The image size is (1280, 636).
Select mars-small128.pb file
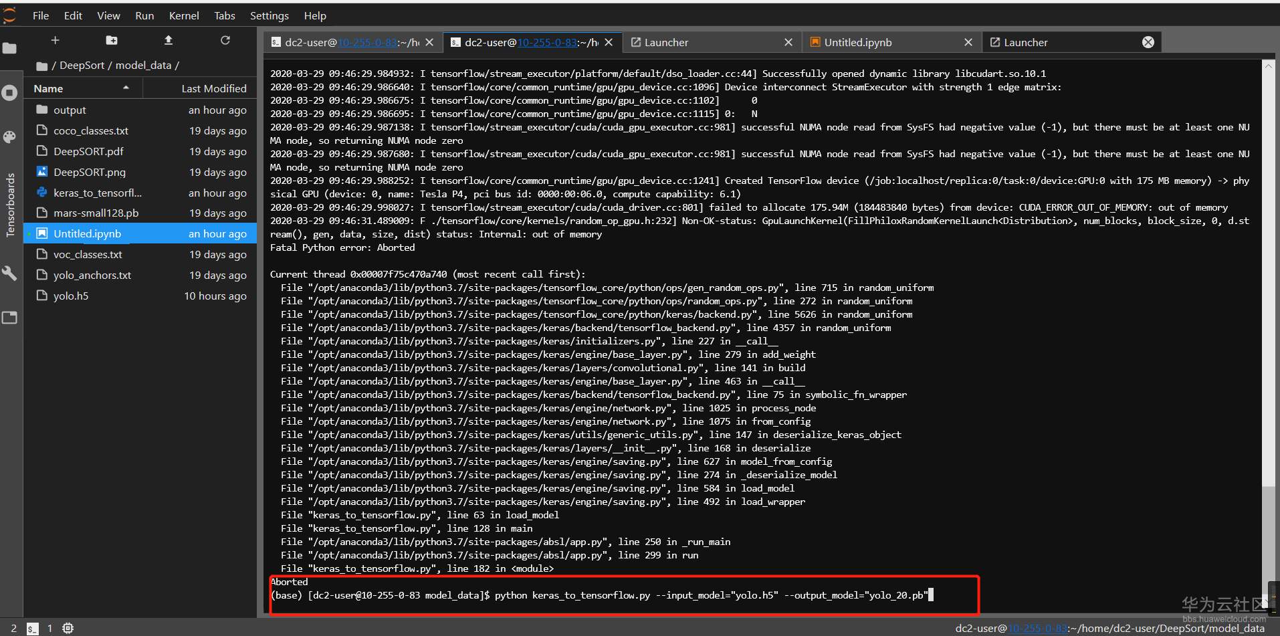pos(140,213)
